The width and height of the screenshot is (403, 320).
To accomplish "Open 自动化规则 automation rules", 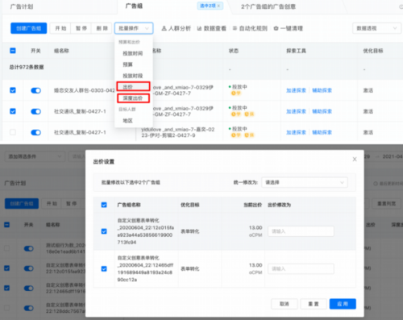I will [250, 28].
